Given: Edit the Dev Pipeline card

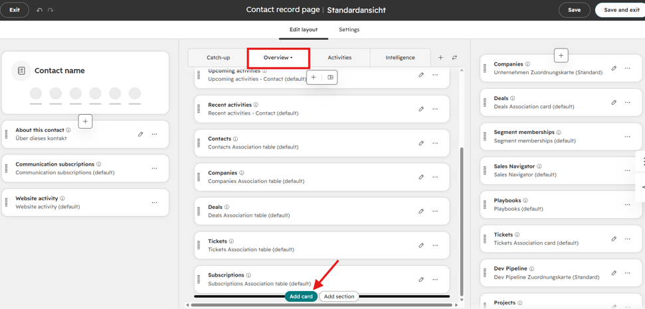Looking at the screenshot, I should click(x=614, y=273).
